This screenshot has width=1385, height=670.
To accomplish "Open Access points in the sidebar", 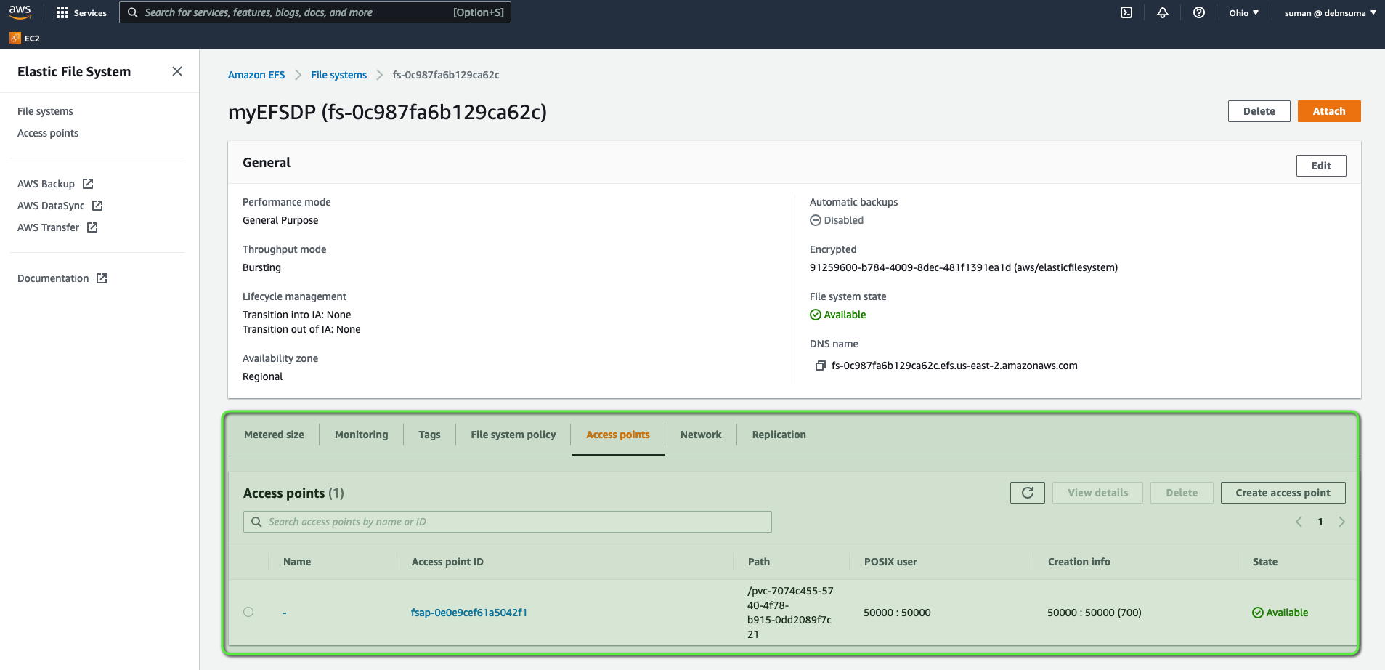I will click(48, 133).
